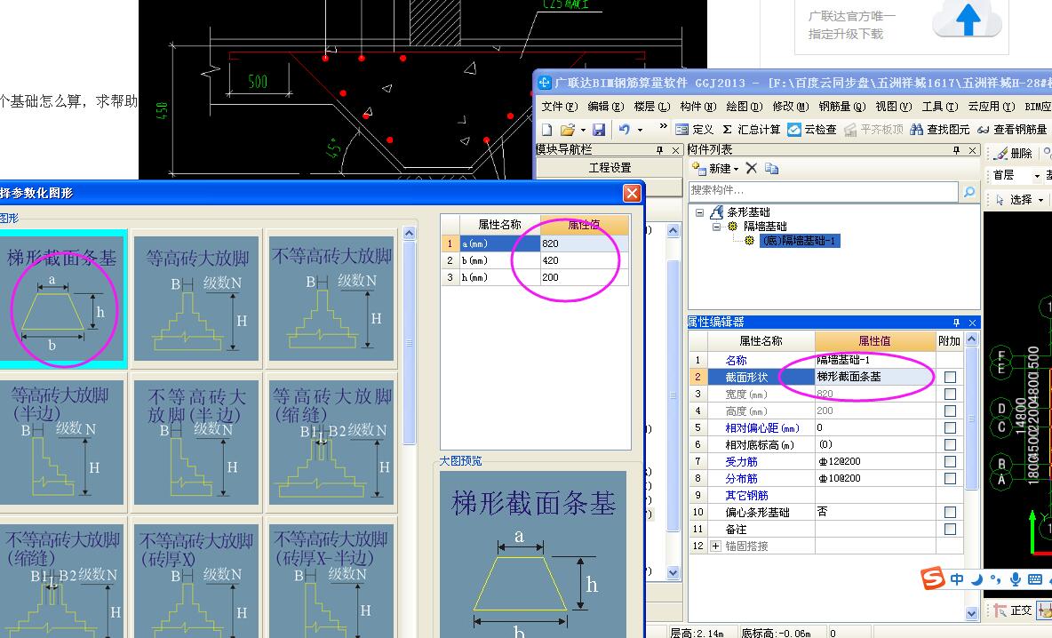
Task: Click 查找图元 binoculars tool
Action: 940,130
